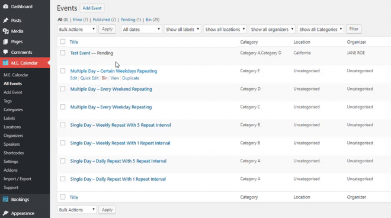The width and height of the screenshot is (391, 218).
Task: Click Quick Edit under Certain Weekdays Repeating
Action: coord(89,78)
